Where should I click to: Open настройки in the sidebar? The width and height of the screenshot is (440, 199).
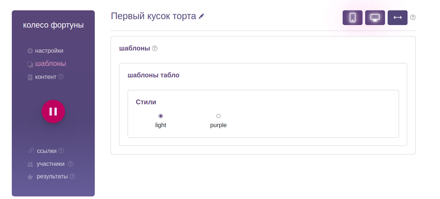[49, 51]
